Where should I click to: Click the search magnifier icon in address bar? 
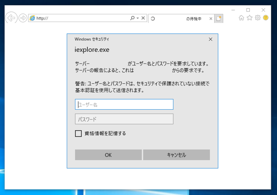click(x=132, y=18)
